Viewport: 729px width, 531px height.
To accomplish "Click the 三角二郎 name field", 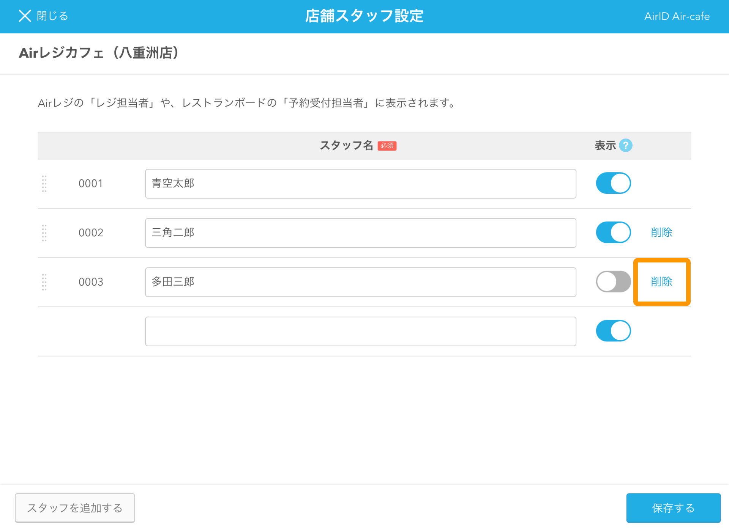I will tap(360, 233).
